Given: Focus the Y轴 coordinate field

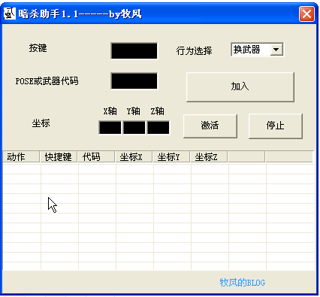Looking at the screenshot, I should tap(134, 128).
